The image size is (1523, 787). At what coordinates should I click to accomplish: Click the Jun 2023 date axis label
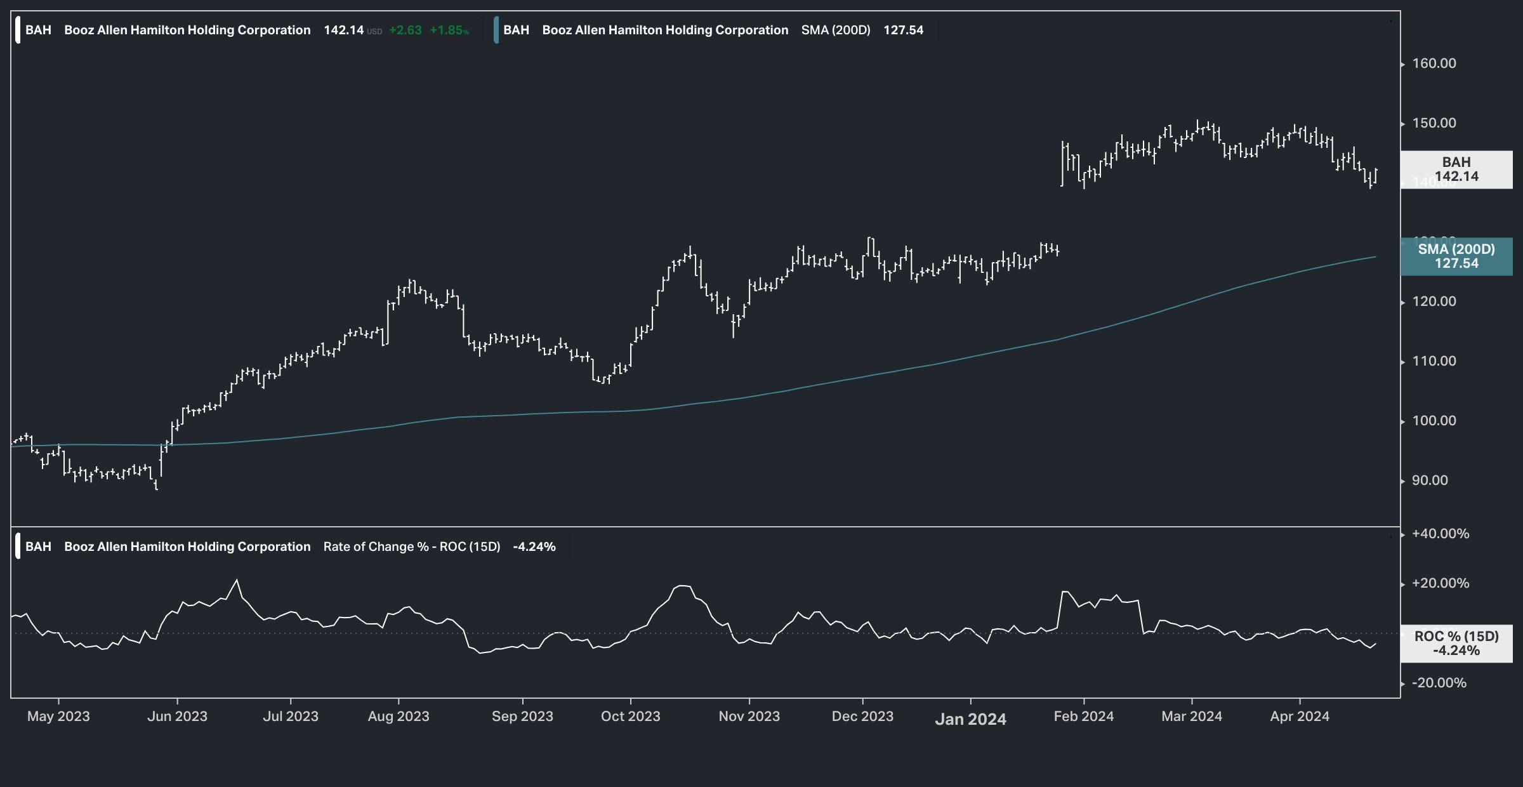tap(177, 717)
